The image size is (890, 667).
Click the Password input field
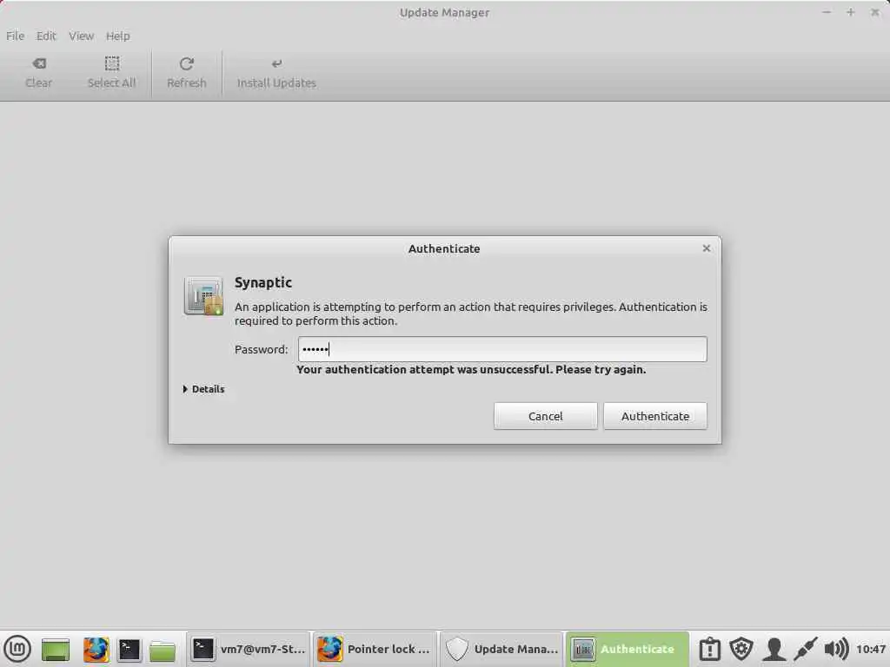[x=502, y=349]
